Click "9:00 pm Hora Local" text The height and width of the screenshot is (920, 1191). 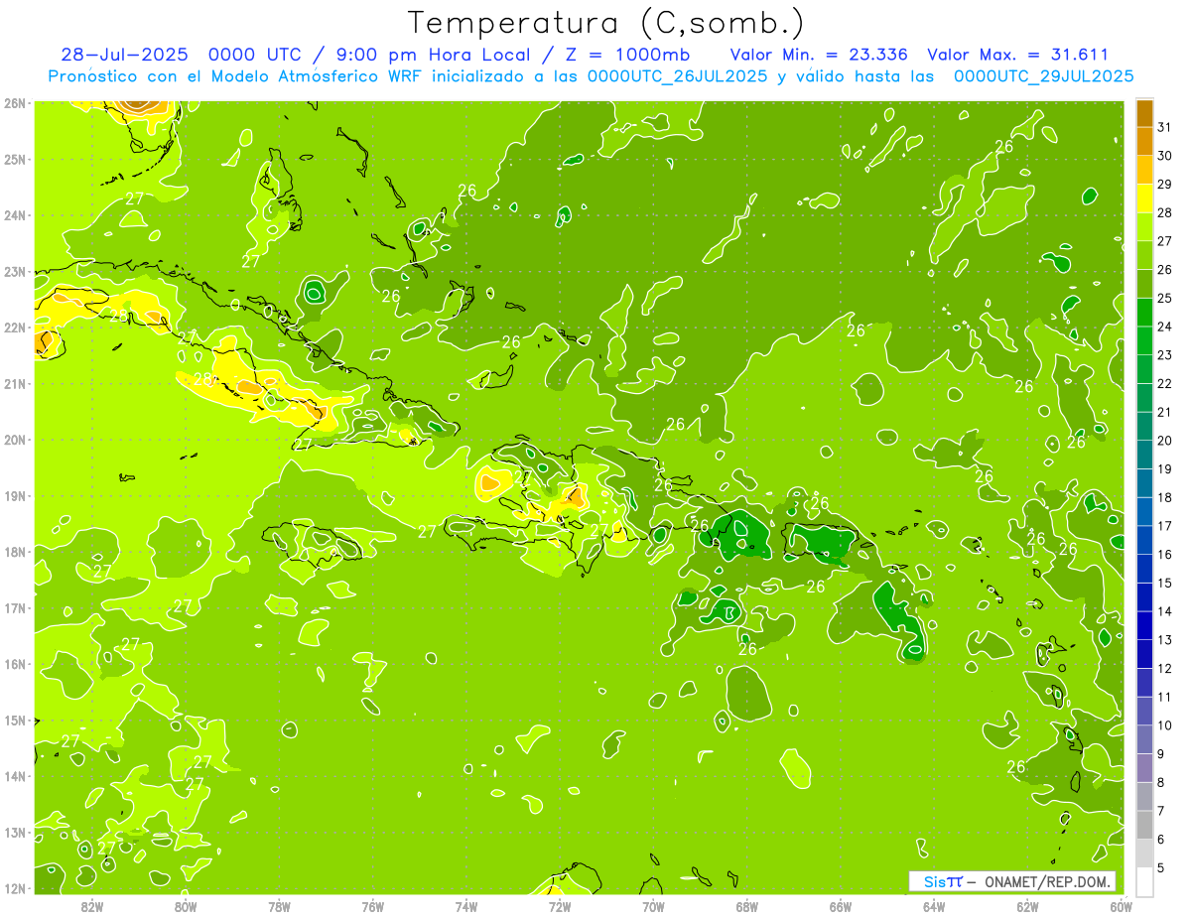pos(430,55)
